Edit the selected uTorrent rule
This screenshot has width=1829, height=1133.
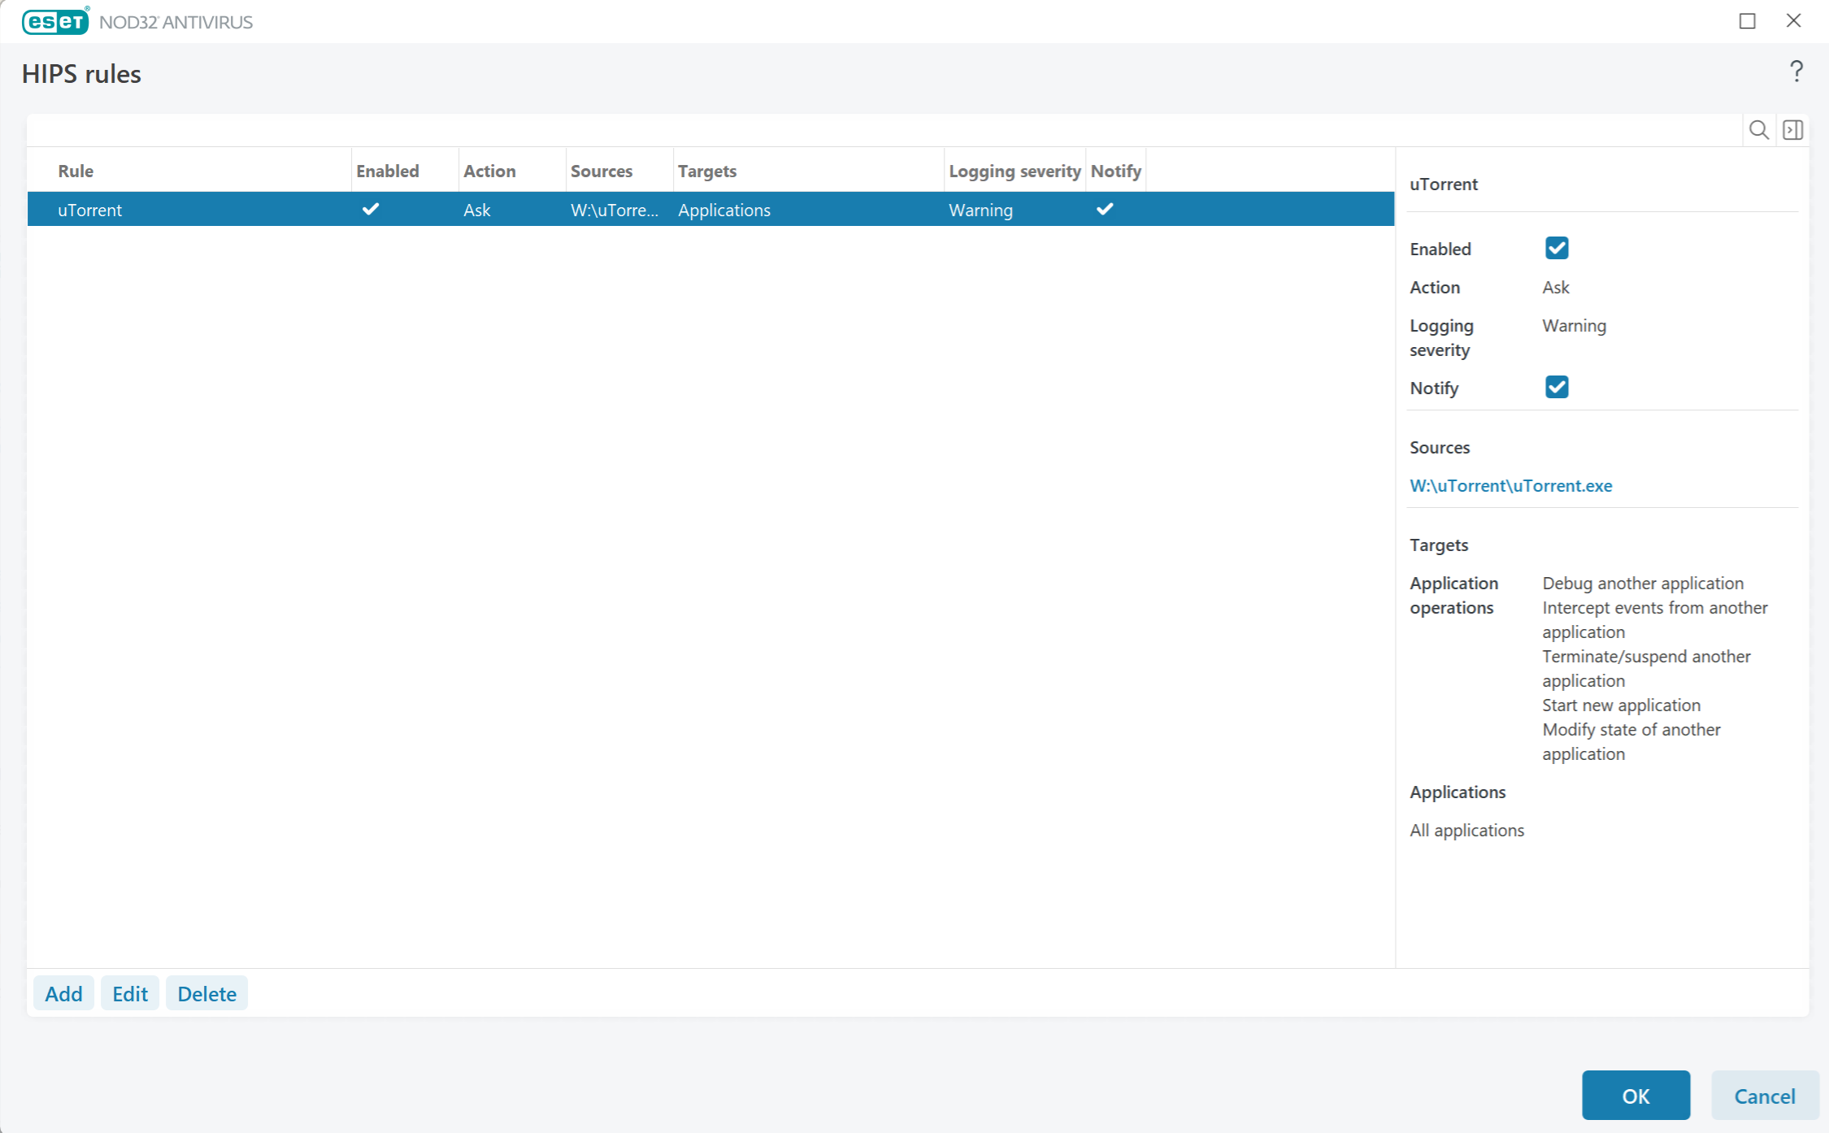click(129, 993)
